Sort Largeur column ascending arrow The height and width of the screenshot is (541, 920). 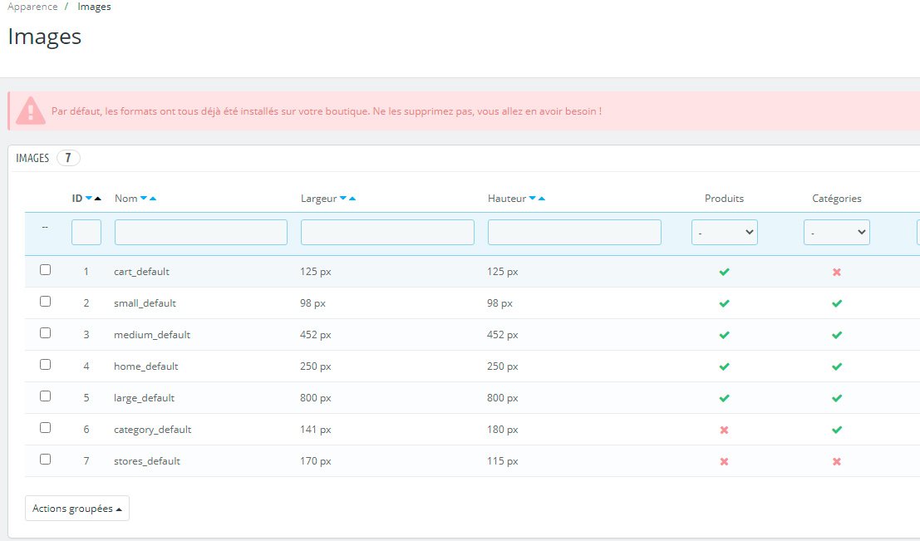coord(352,199)
